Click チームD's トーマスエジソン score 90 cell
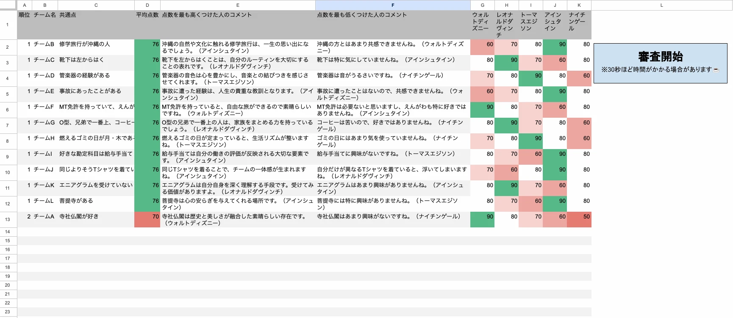Screen dimensions: 733x318 (530, 78)
